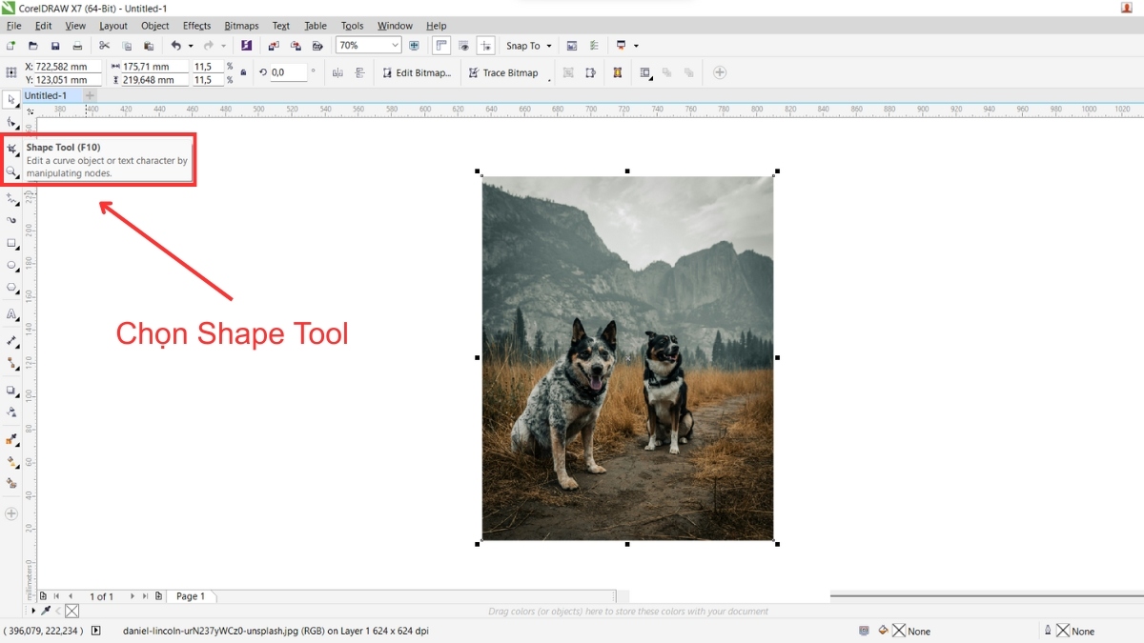
Task: Click the Mirror vertically icon
Action: tap(359, 72)
